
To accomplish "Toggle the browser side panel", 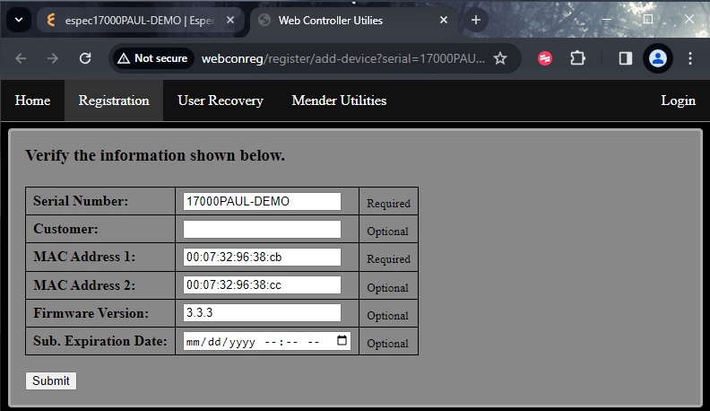I will (x=626, y=58).
